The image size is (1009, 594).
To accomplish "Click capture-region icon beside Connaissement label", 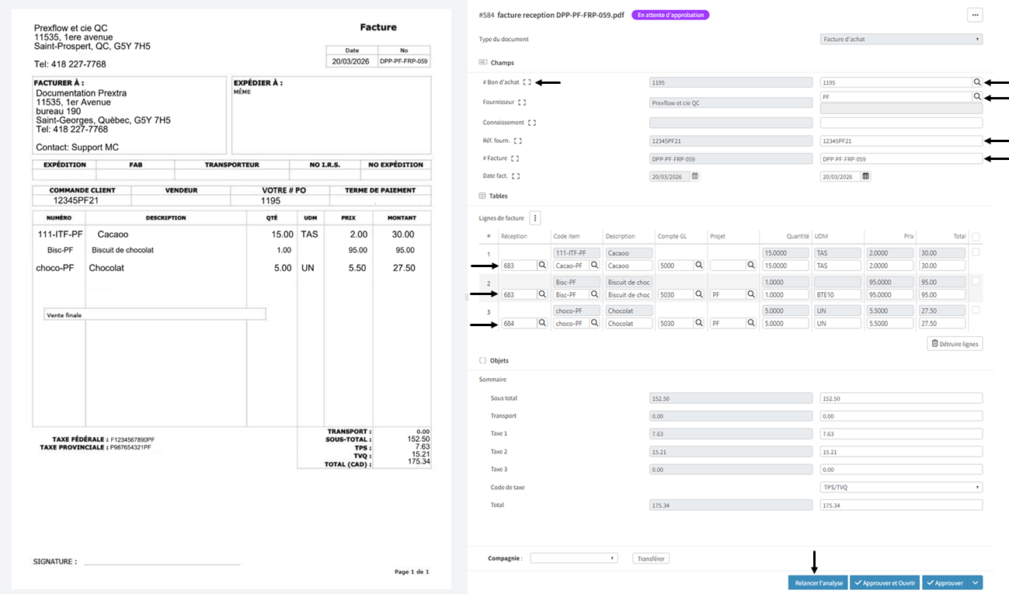I will (532, 123).
